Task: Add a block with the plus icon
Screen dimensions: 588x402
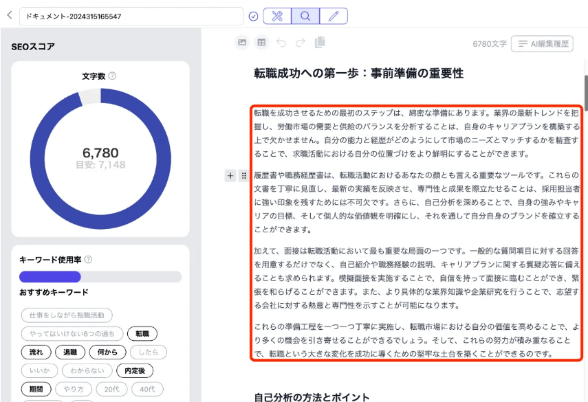Action: tap(230, 175)
